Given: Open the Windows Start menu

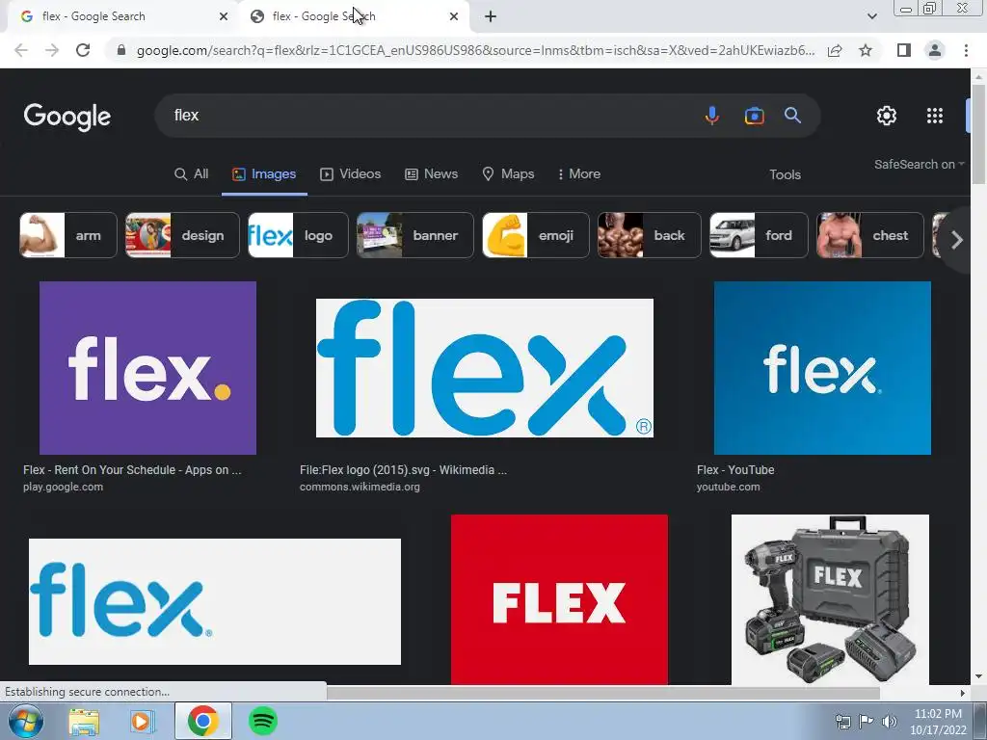Looking at the screenshot, I should tap(24, 721).
